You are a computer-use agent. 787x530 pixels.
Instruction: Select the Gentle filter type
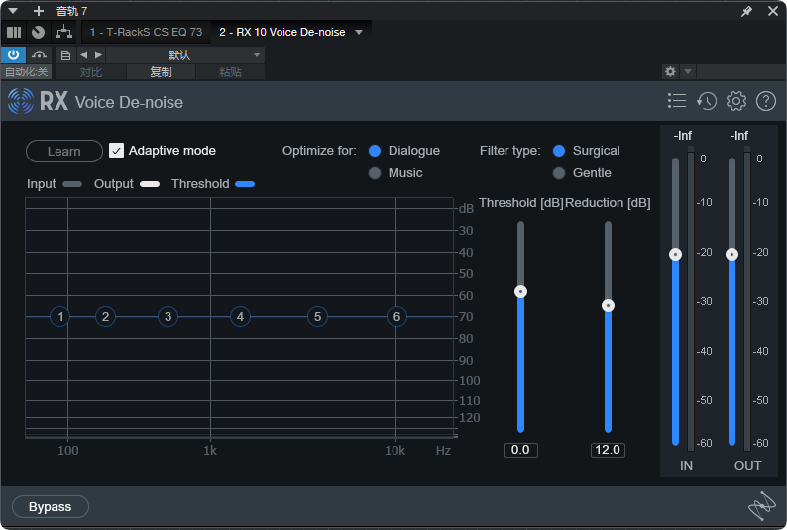[x=559, y=173]
